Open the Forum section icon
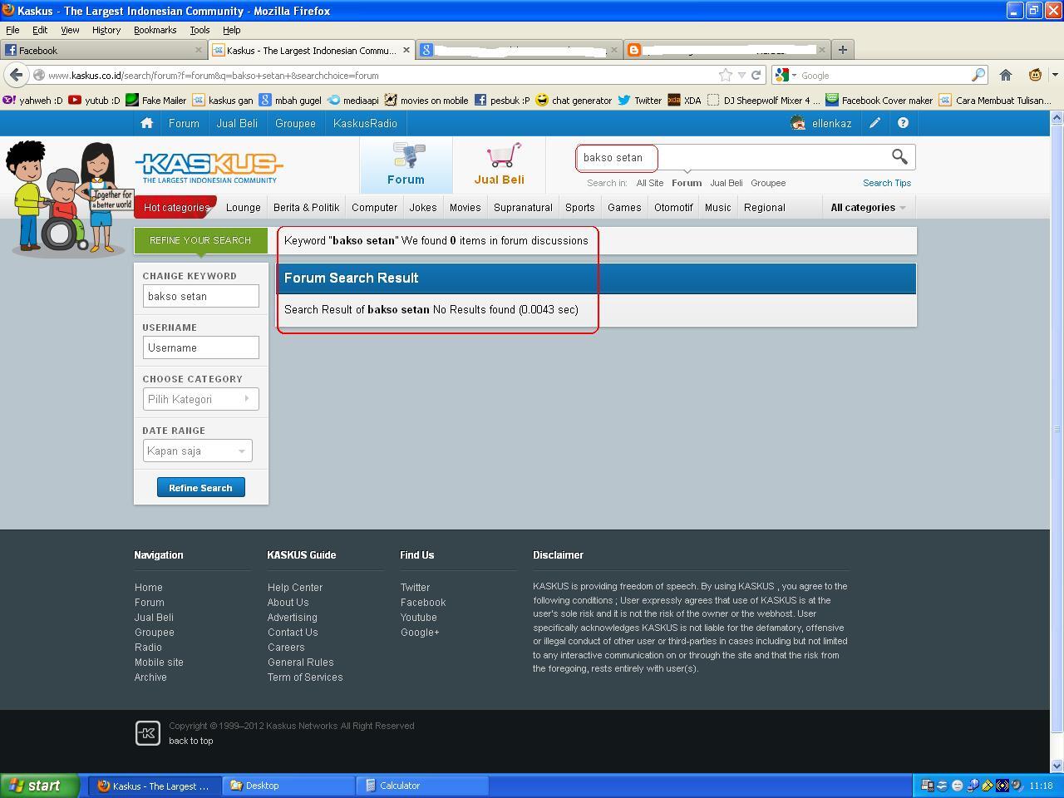 click(406, 155)
